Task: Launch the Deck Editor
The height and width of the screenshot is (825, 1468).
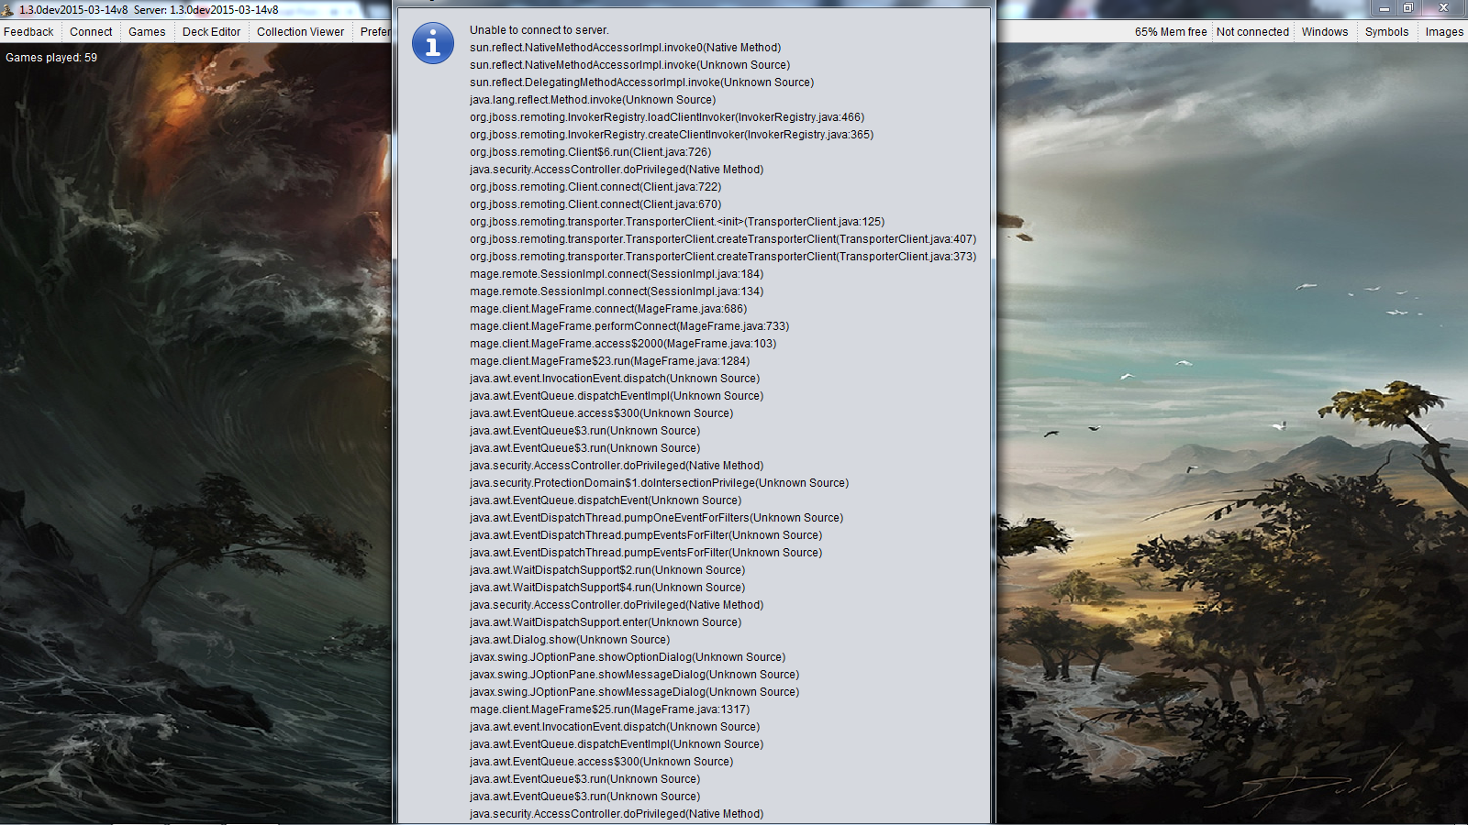Action: [x=211, y=31]
